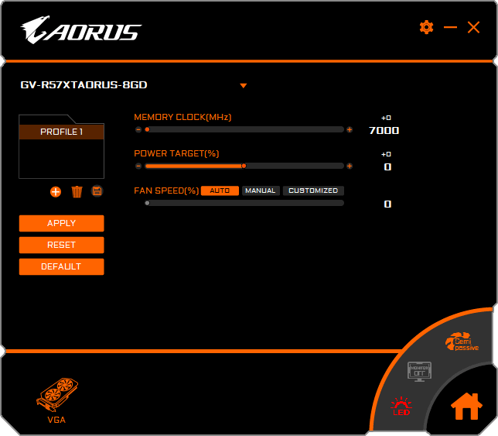498x436 pixels.
Task: Click the fan speed slider track
Action: click(244, 203)
